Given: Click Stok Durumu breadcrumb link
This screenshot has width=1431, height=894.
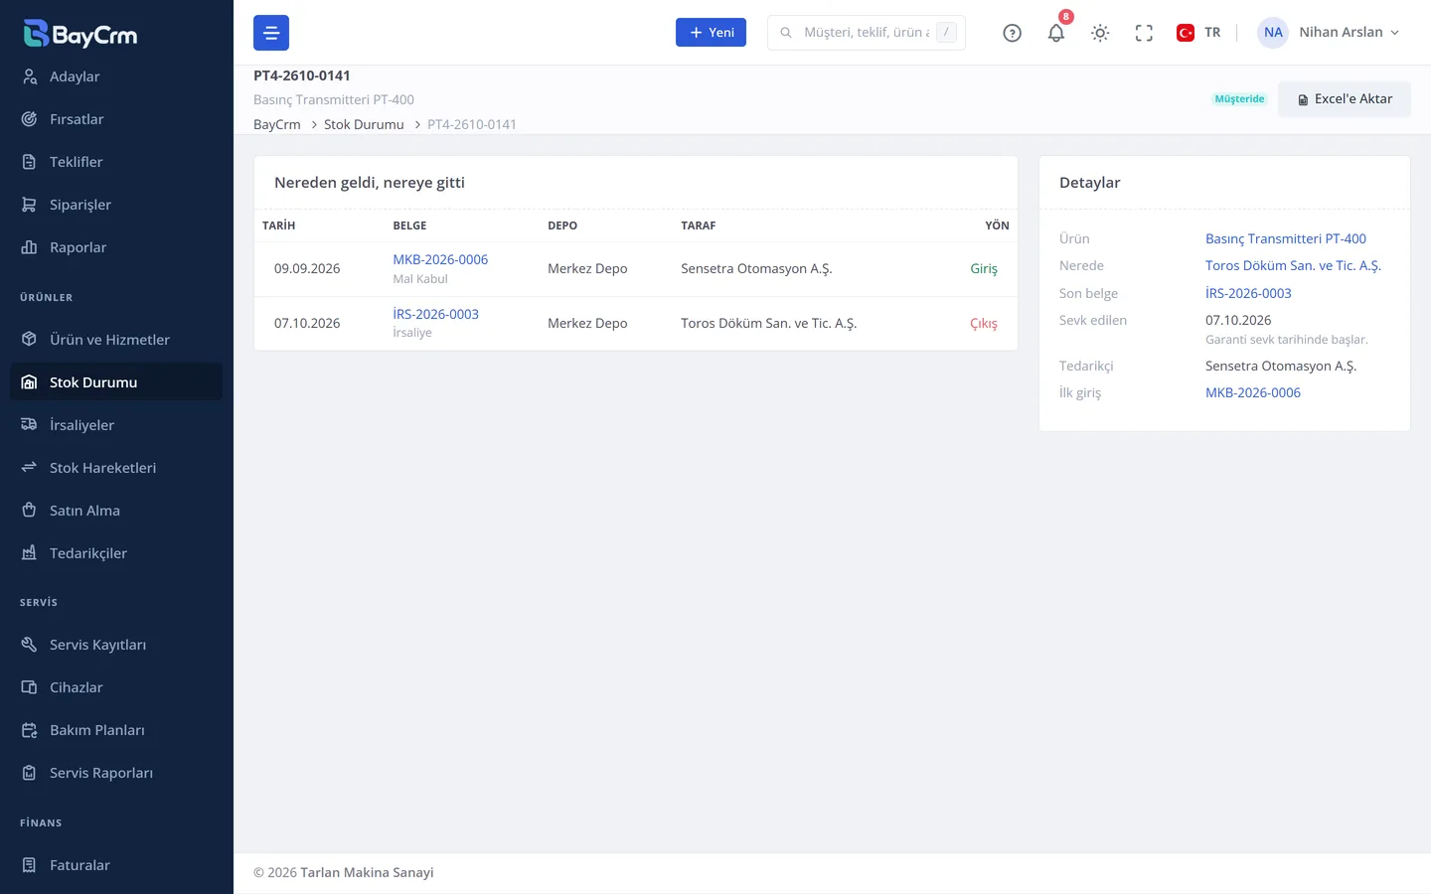Looking at the screenshot, I should pyautogui.click(x=364, y=124).
